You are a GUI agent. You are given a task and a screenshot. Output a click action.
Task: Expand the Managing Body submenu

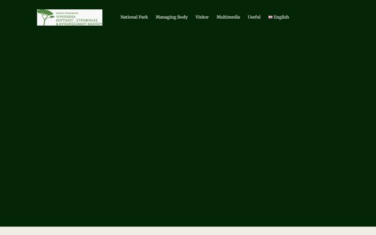172,17
